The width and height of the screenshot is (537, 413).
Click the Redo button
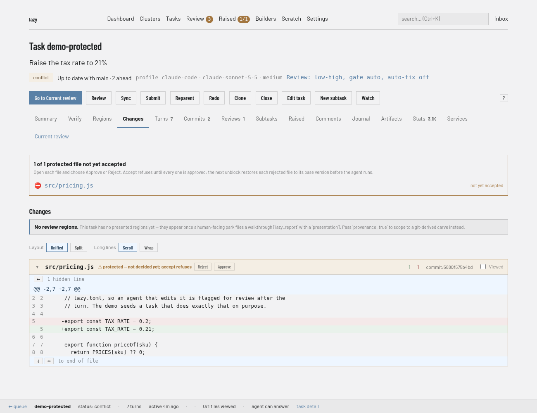click(x=214, y=98)
